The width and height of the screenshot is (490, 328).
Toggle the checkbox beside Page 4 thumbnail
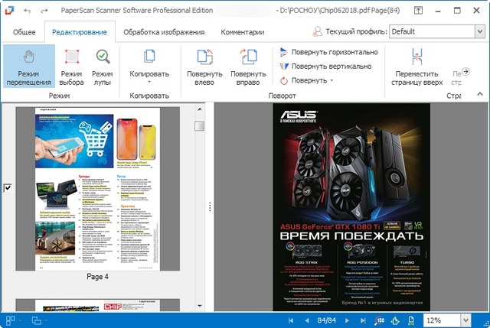click(8, 187)
